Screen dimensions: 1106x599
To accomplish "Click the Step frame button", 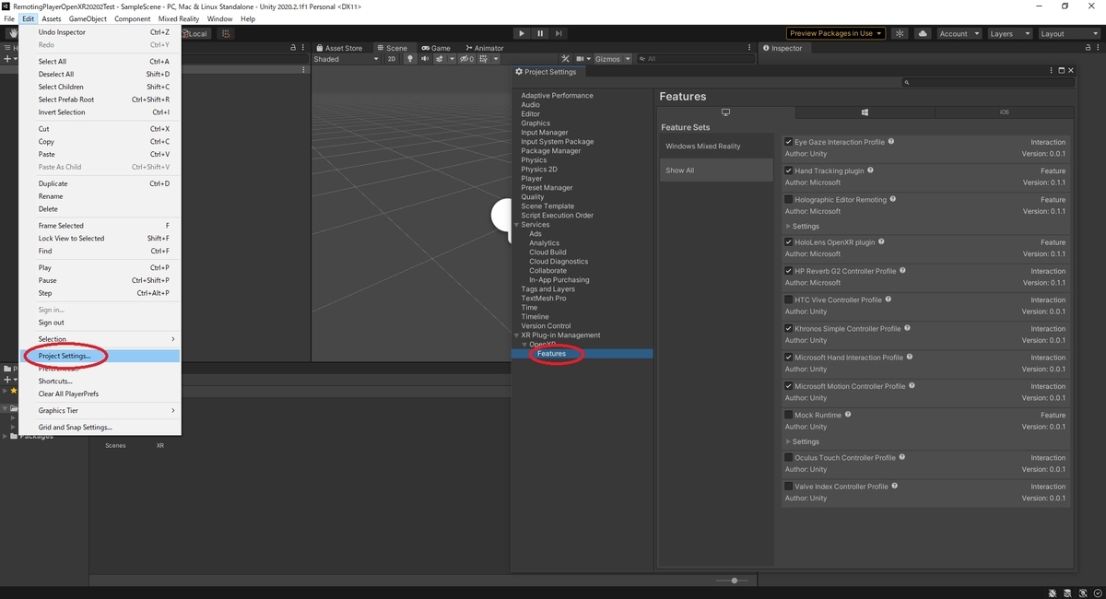I will 559,33.
